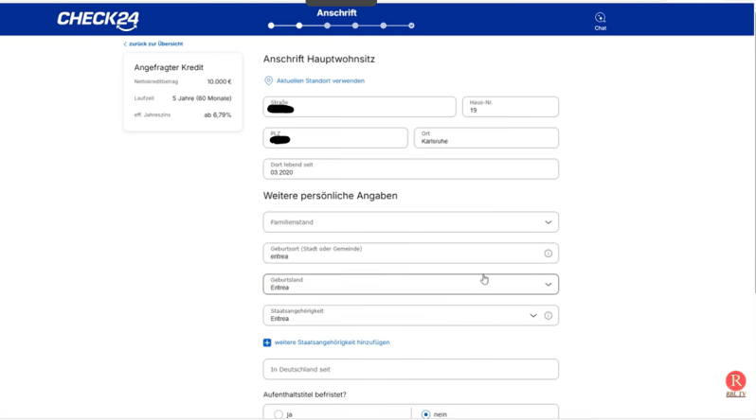Viewport: 756px width, 420px height.
Task: Click the final checkmark progress step
Action: pyautogui.click(x=411, y=26)
